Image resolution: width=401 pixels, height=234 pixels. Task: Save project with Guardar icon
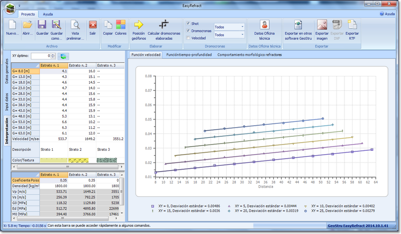pyautogui.click(x=42, y=25)
